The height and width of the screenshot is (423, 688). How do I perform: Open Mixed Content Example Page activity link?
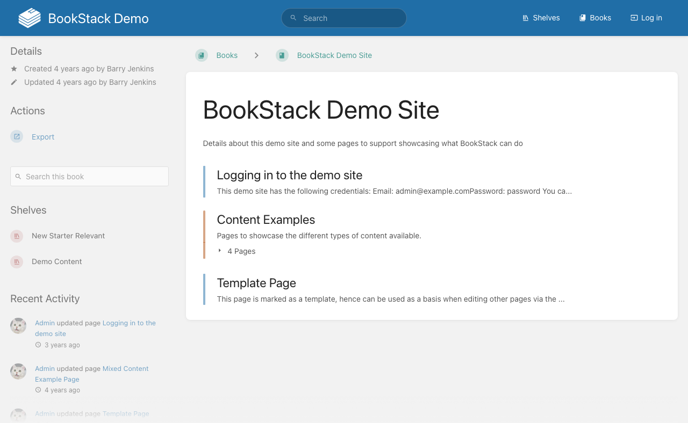coord(125,369)
